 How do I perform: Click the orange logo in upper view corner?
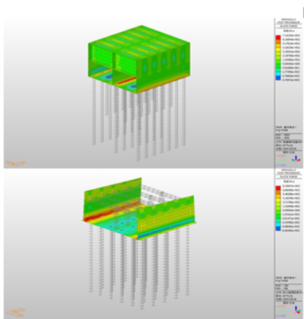tap(16, 163)
